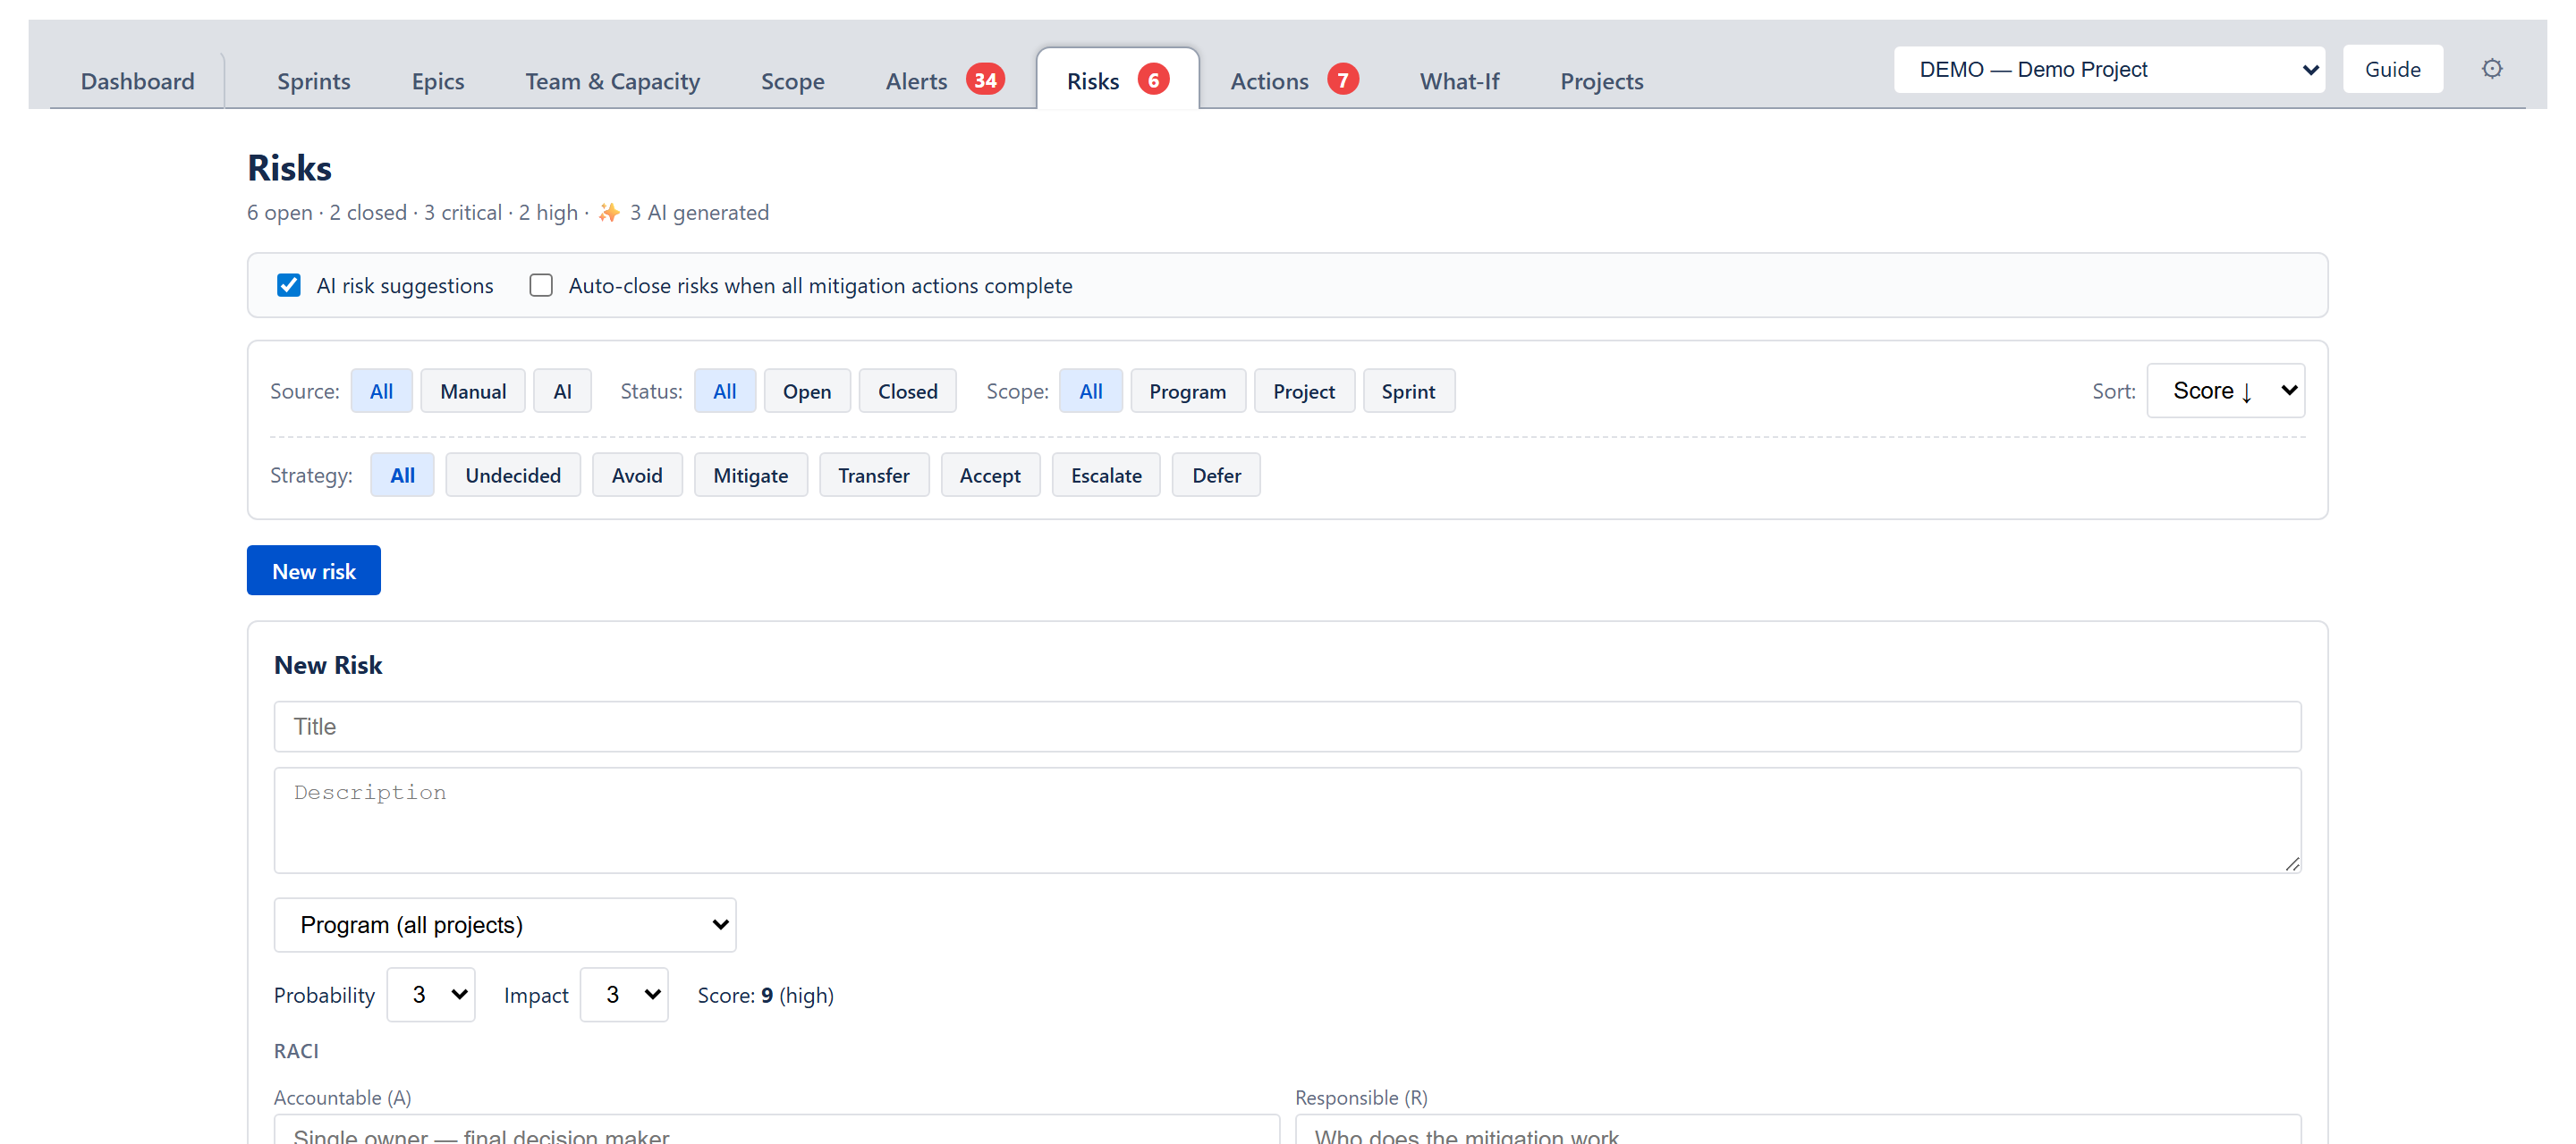Open the Probability dropdown

431,994
